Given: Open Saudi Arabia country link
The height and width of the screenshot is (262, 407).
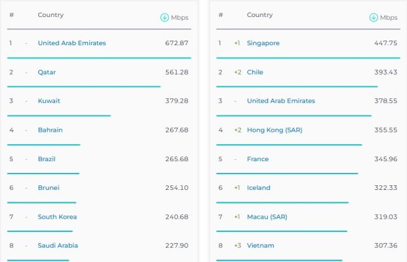Looking at the screenshot, I should (x=58, y=246).
